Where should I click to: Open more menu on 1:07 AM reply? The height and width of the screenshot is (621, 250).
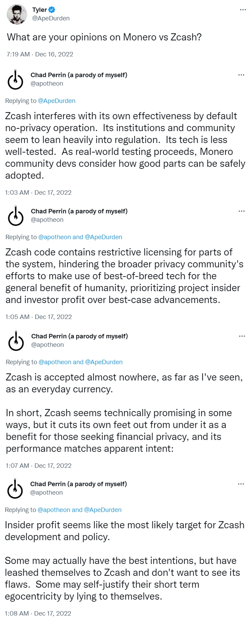242,336
